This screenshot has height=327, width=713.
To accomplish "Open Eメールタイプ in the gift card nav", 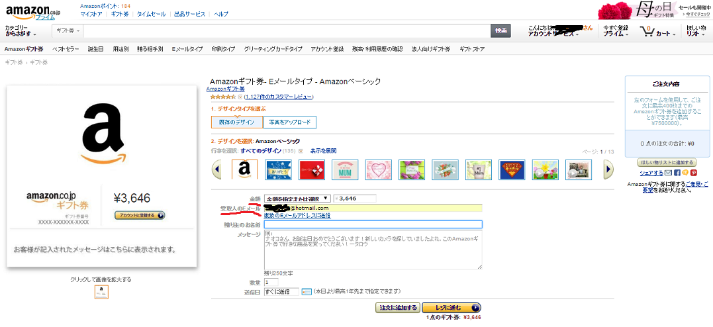I will click(x=187, y=49).
